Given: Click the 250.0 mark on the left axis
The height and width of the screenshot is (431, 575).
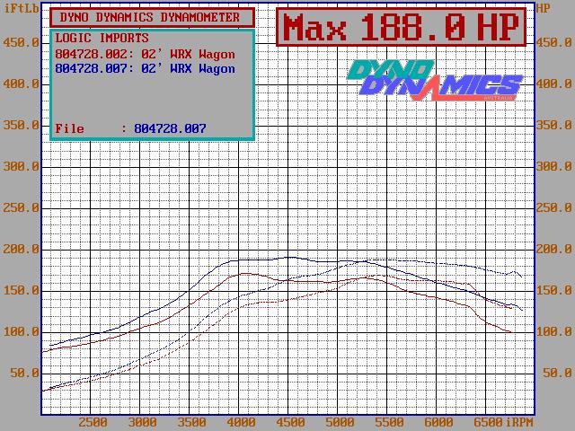Looking at the screenshot, I should tap(22, 207).
